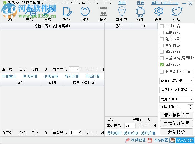This screenshot has width=195, height=144.
Task: Click 贴吧检测 link
Action: coord(131,133)
